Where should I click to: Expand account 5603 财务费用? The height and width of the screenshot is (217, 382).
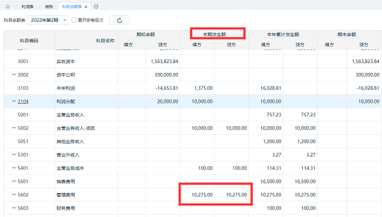pyautogui.click(x=14, y=208)
